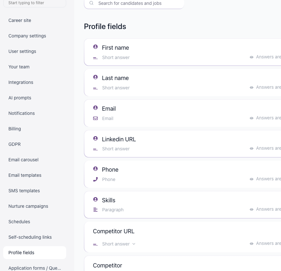Click the person icon beside Last name
The width and height of the screenshot is (281, 271).
96,77
